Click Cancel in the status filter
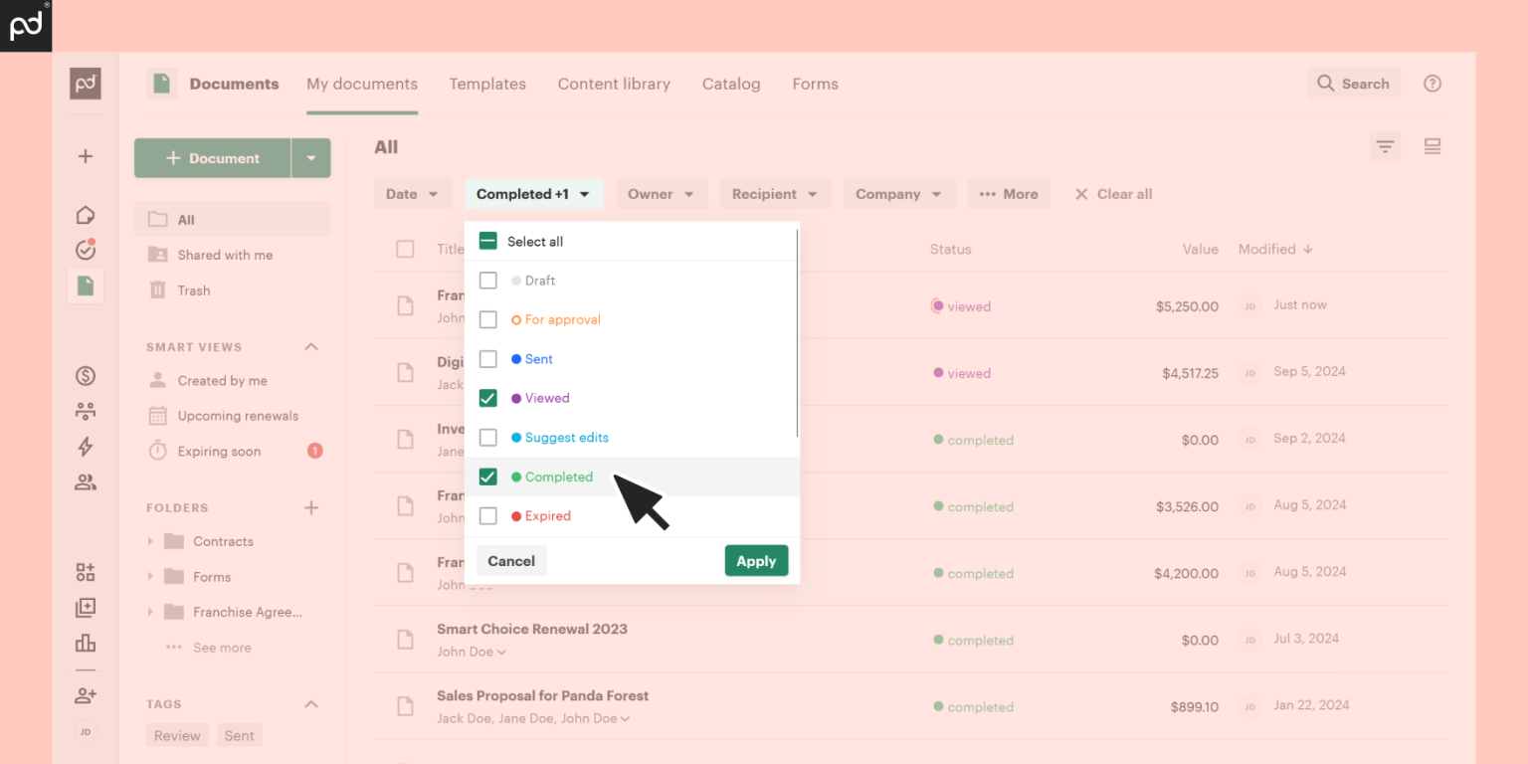Viewport: 1528px width, 764px height. coord(511,561)
